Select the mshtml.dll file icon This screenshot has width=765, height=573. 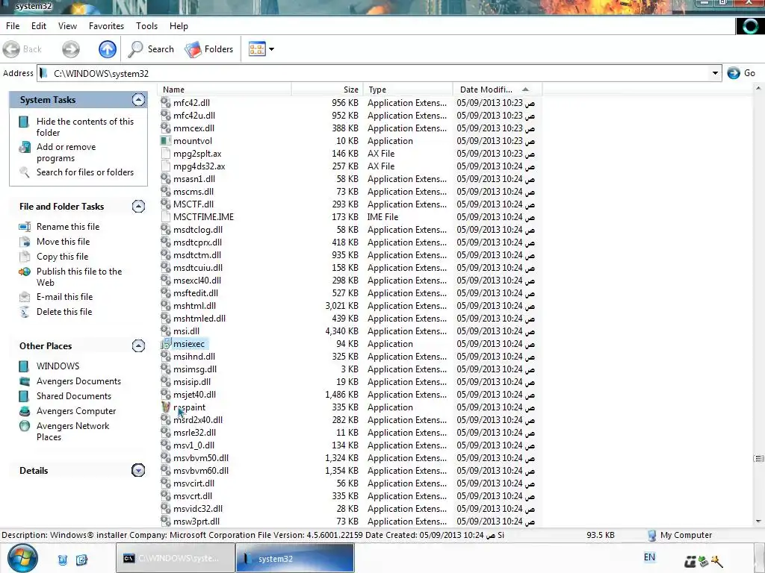point(166,305)
